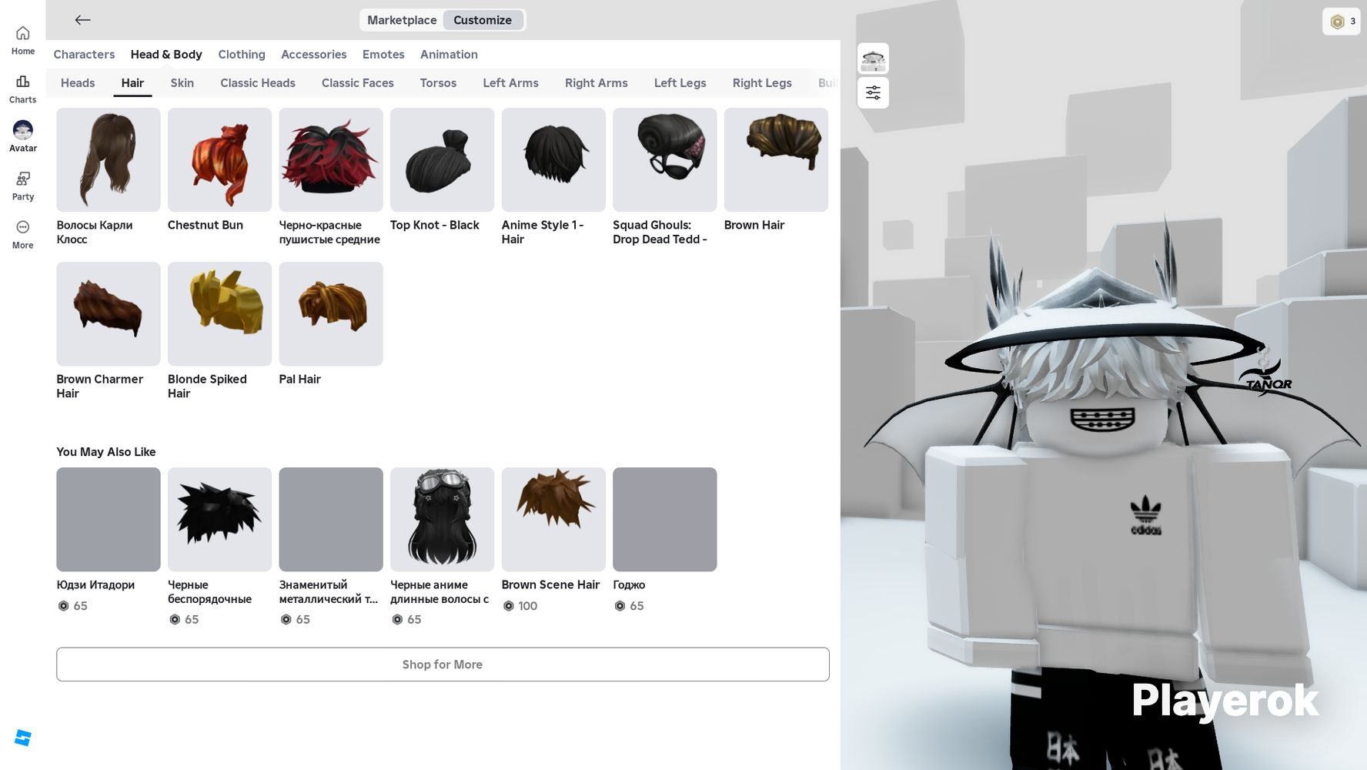This screenshot has width=1367, height=770.
Task: Equip the Brown Hair item
Action: tap(776, 159)
